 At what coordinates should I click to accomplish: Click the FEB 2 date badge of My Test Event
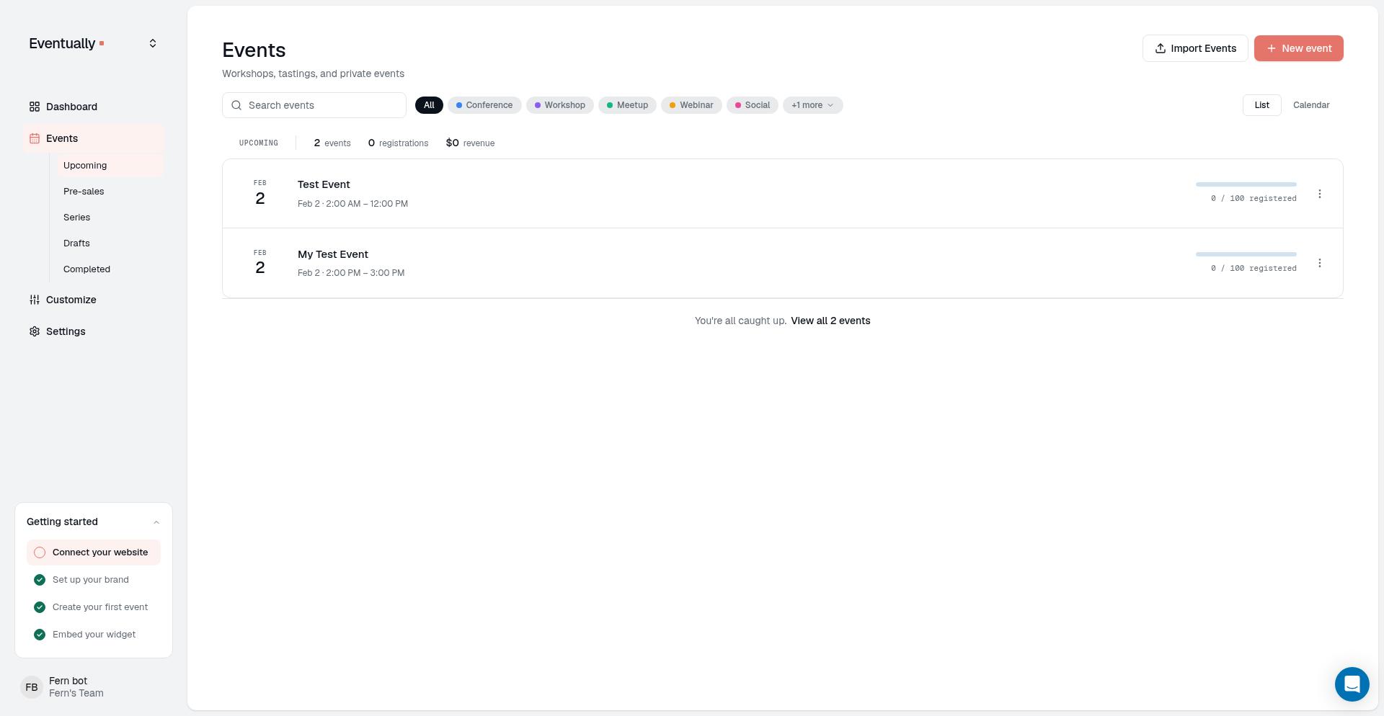click(260, 263)
